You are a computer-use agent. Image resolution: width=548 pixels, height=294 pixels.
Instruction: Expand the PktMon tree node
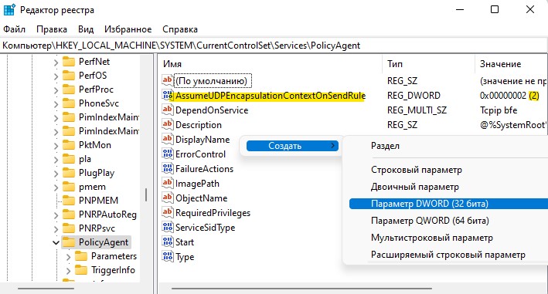click(x=56, y=146)
